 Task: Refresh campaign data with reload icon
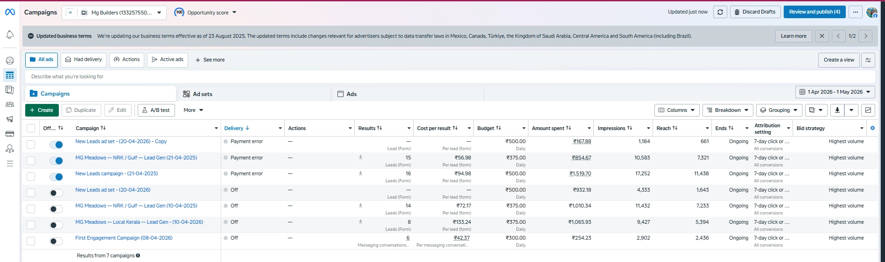720,12
